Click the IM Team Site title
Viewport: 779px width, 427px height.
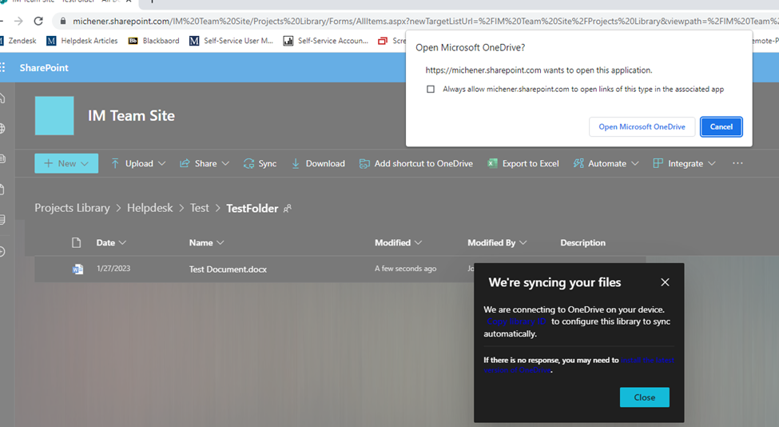[131, 116]
